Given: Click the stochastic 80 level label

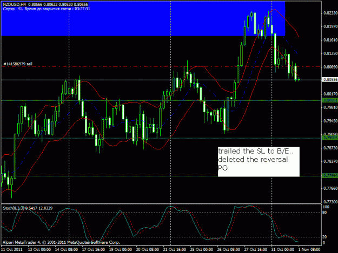Looking at the screenshot, I should click(324, 213).
